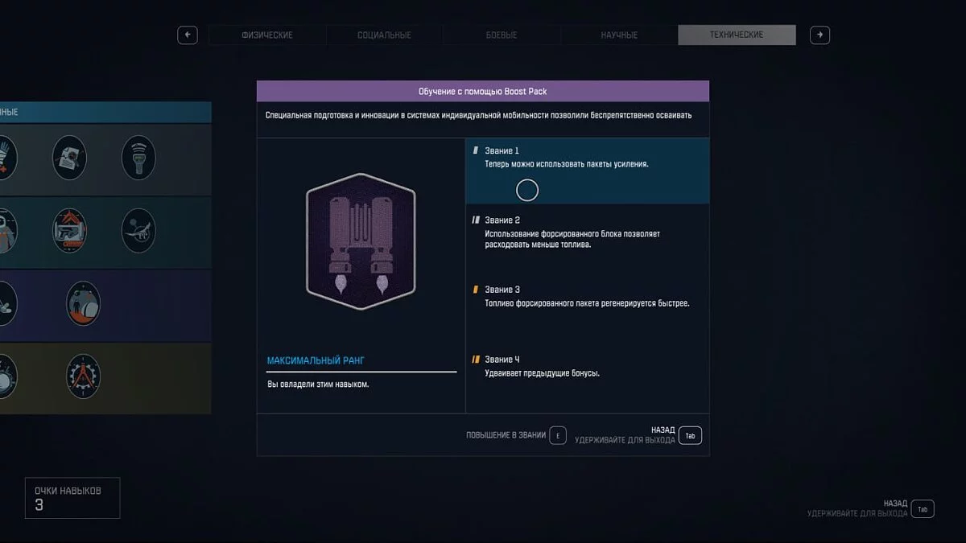Click the E key rank-up icon
Image resolution: width=966 pixels, height=543 pixels.
pyautogui.click(x=558, y=435)
